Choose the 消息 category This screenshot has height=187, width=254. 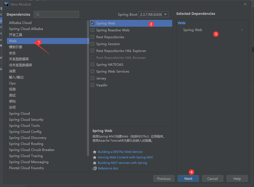[x=47, y=71]
